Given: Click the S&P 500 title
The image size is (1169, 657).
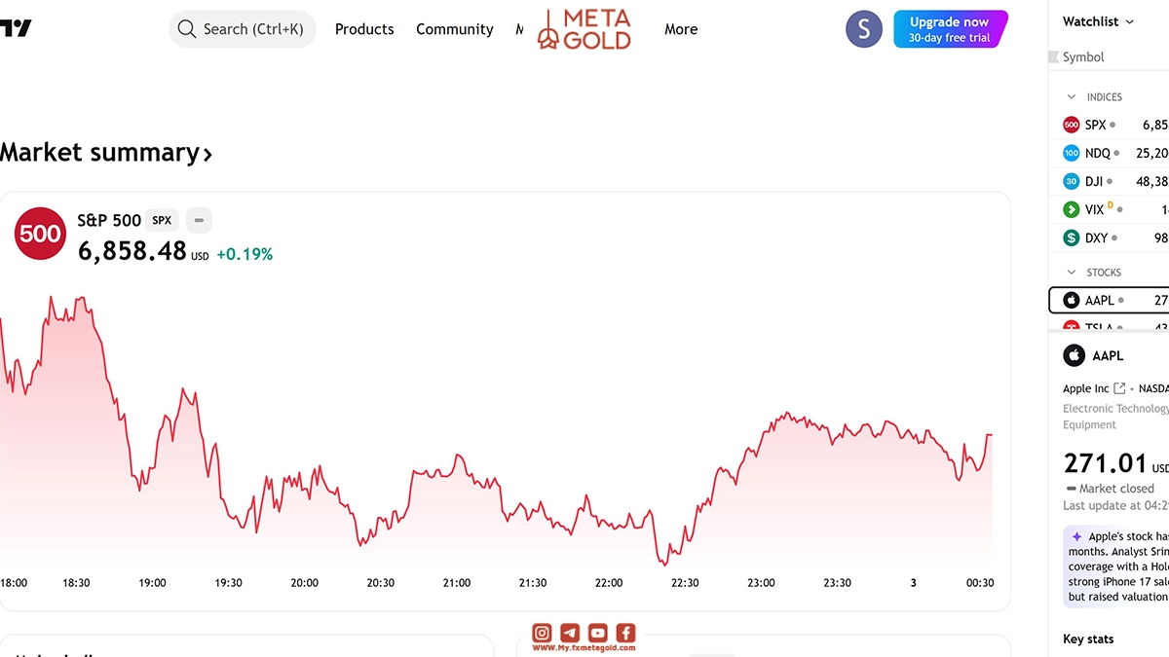Looking at the screenshot, I should coord(109,221).
